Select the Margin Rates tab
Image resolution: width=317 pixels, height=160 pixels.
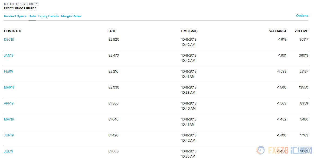point(71,16)
